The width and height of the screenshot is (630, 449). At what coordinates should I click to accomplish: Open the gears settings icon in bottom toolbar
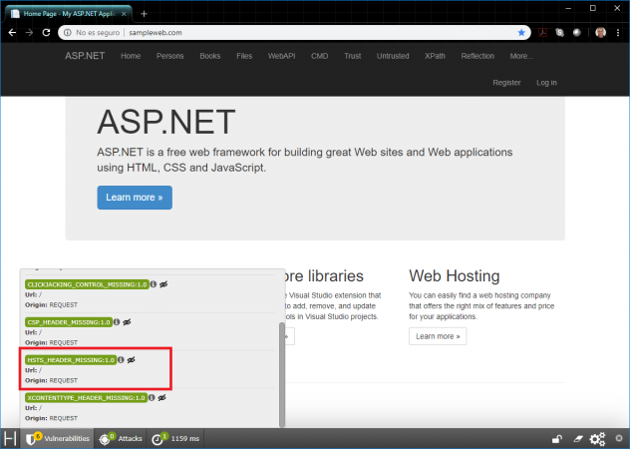click(597, 439)
